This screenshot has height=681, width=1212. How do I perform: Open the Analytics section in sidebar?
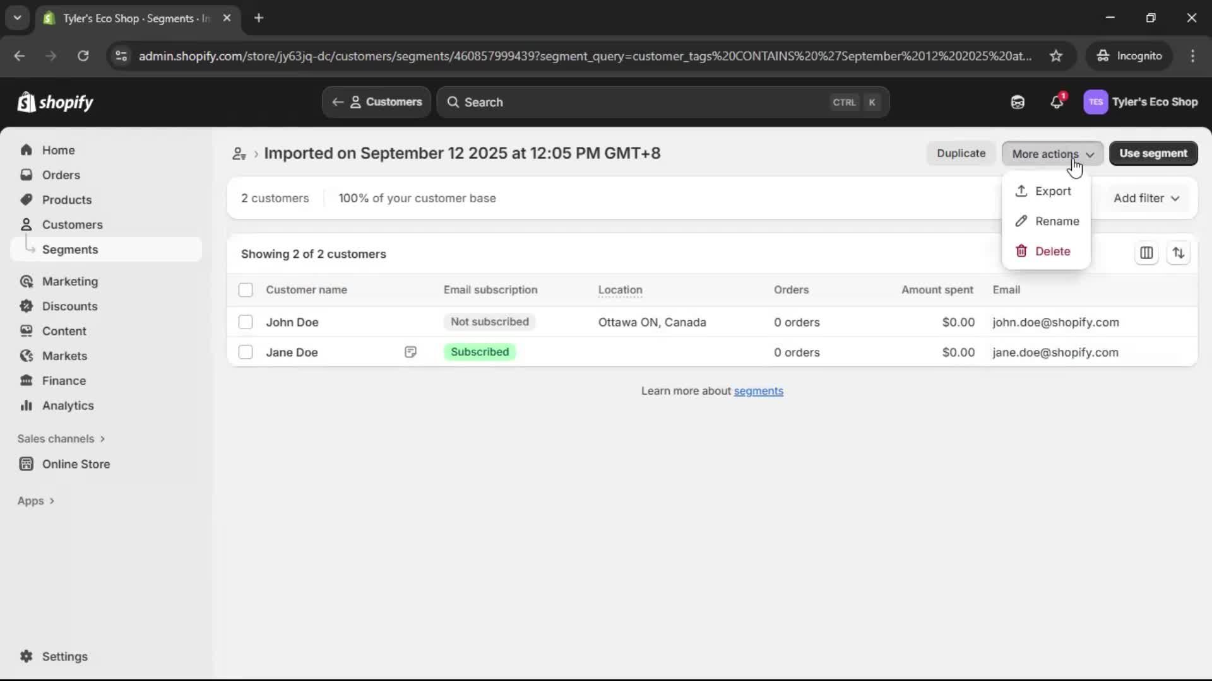[67, 405]
